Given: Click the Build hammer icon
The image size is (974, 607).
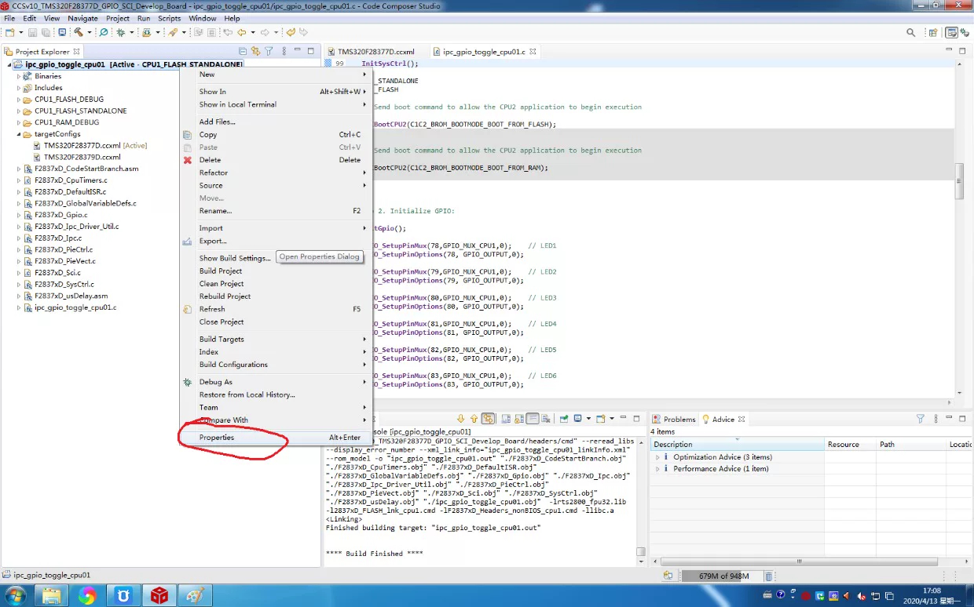Looking at the screenshot, I should point(79,32).
